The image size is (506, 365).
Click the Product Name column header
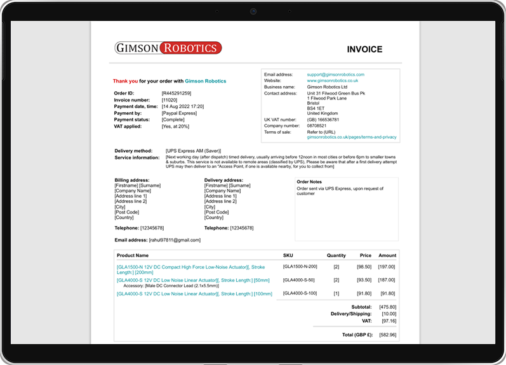[133, 255]
